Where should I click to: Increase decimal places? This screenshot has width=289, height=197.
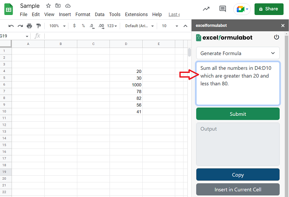point(101,26)
